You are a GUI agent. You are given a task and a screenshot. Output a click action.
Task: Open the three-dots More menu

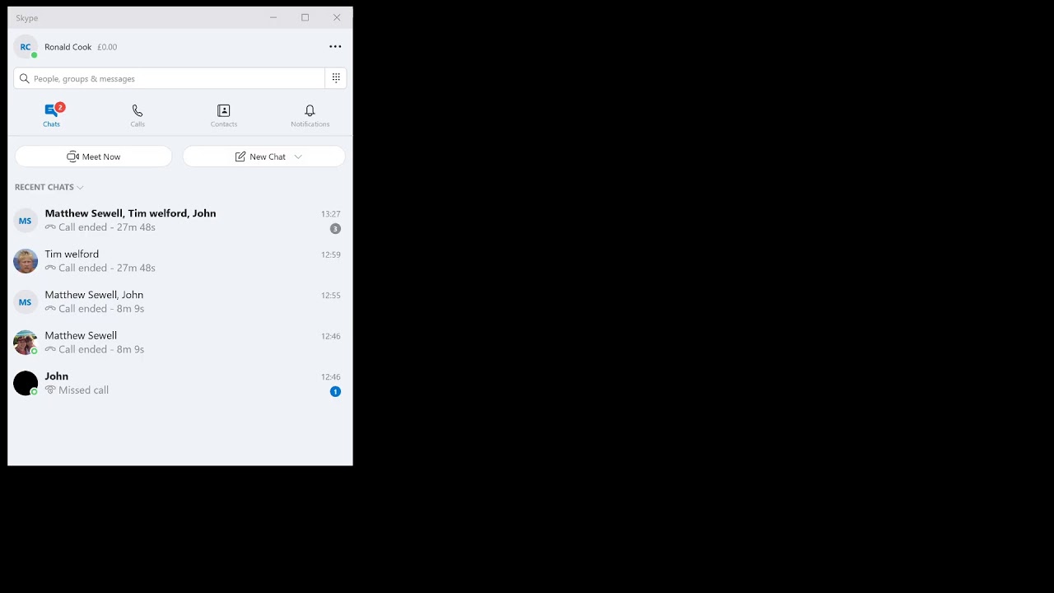point(335,47)
